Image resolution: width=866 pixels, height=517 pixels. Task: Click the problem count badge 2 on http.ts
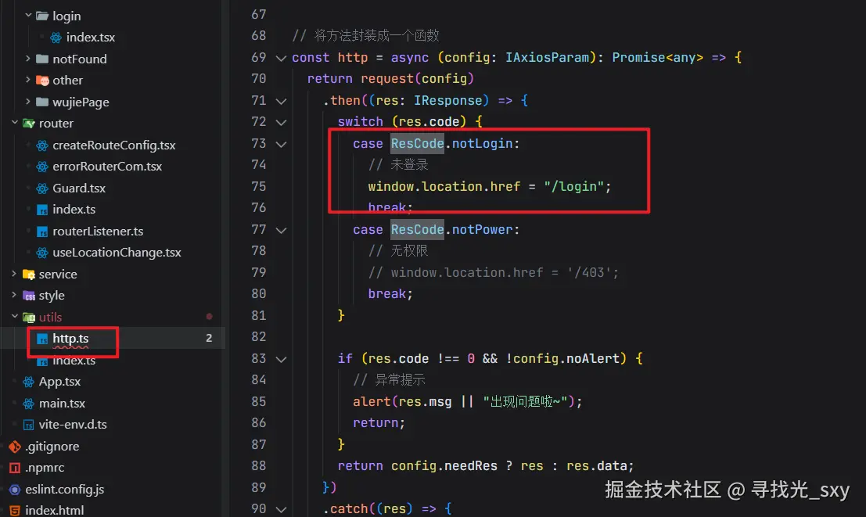tap(209, 338)
